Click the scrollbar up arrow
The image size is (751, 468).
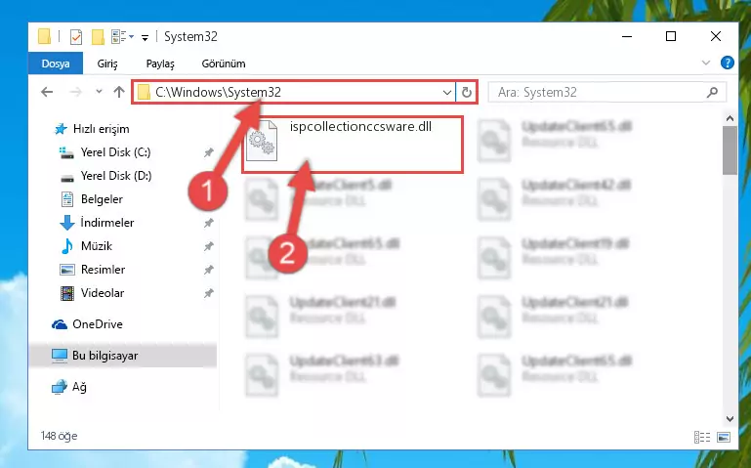[730, 118]
